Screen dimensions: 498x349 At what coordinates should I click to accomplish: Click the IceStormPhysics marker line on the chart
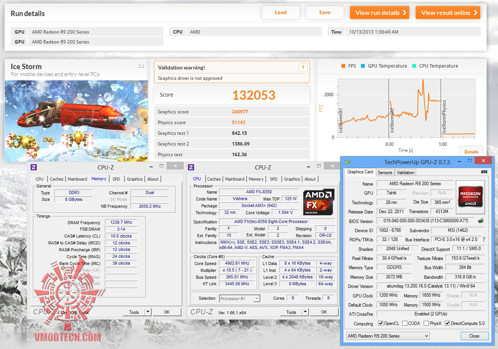[441, 108]
